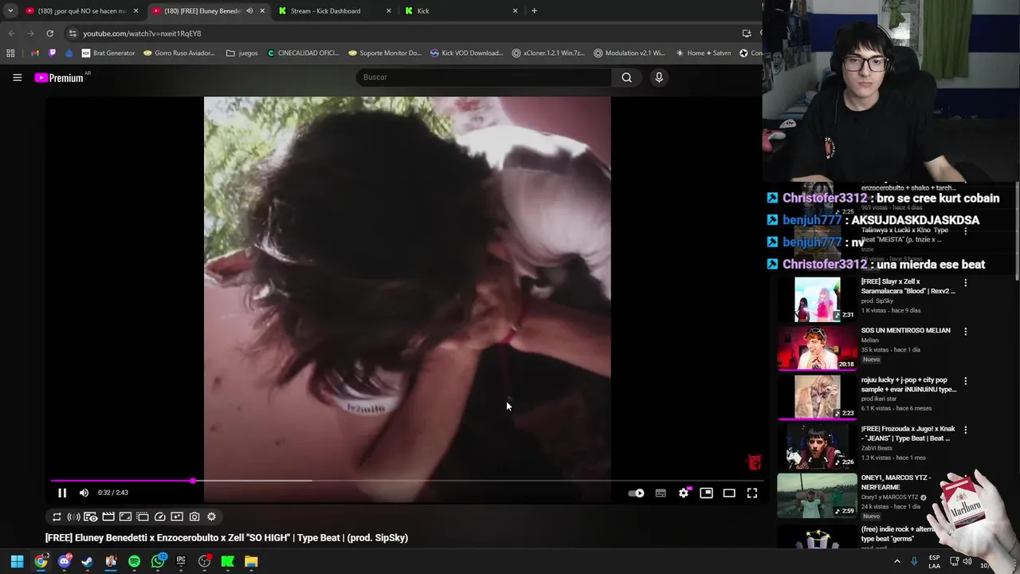Viewport: 1020px width, 574px height.
Task: Pause the YouTube video
Action: (62, 493)
